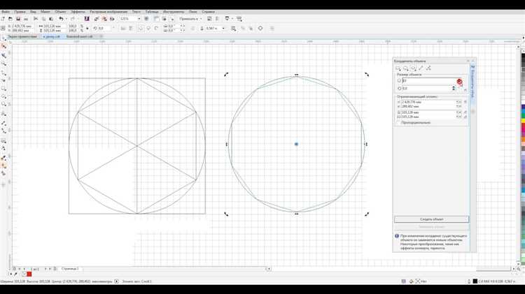This screenshot has width=525, height=294.
Task: Switch the shape type to Ellipse
Action: click(141, 29)
